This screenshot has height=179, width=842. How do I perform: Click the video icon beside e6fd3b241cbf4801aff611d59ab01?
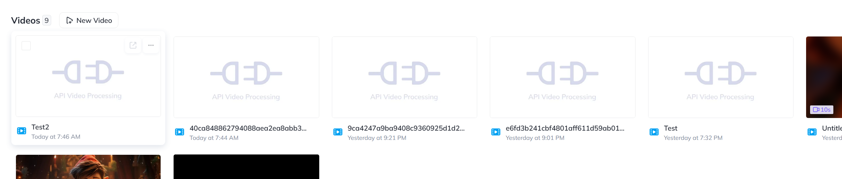pos(496,132)
